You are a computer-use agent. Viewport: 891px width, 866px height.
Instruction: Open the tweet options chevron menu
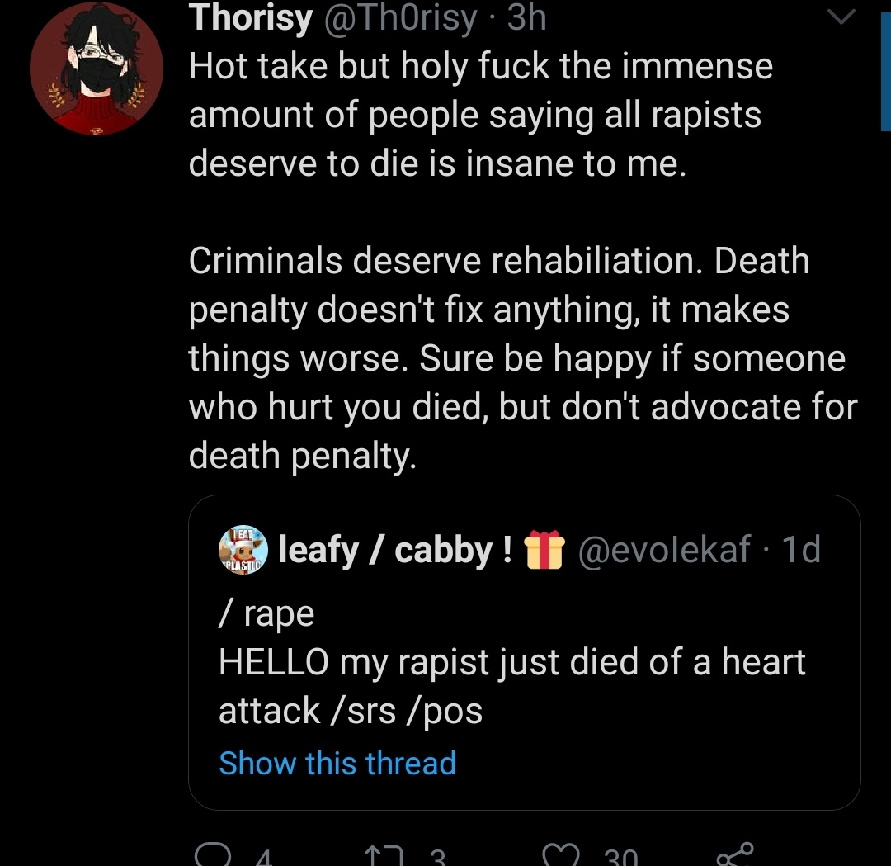[x=841, y=17]
